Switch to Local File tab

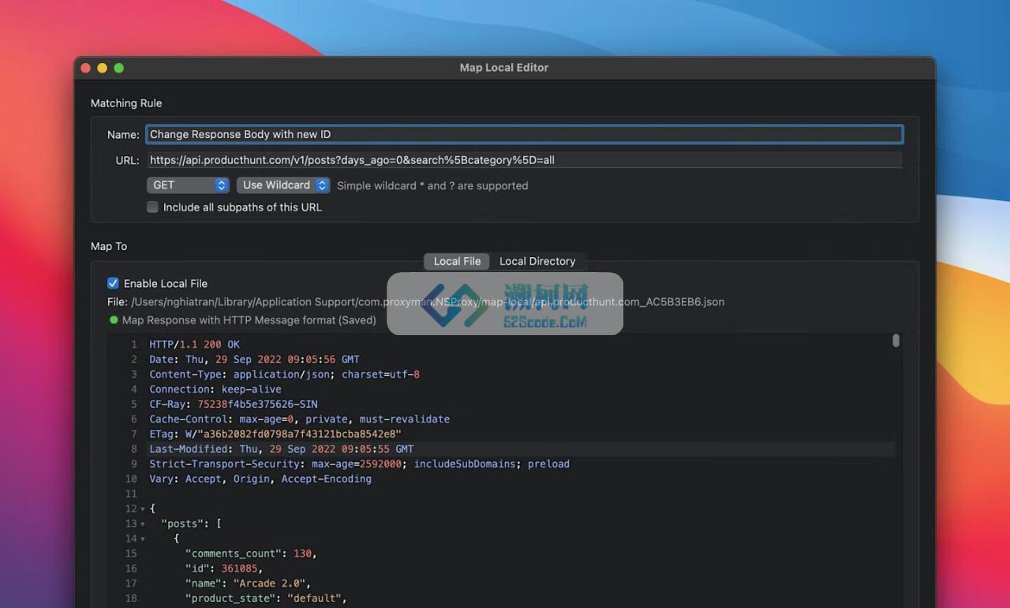(x=457, y=261)
